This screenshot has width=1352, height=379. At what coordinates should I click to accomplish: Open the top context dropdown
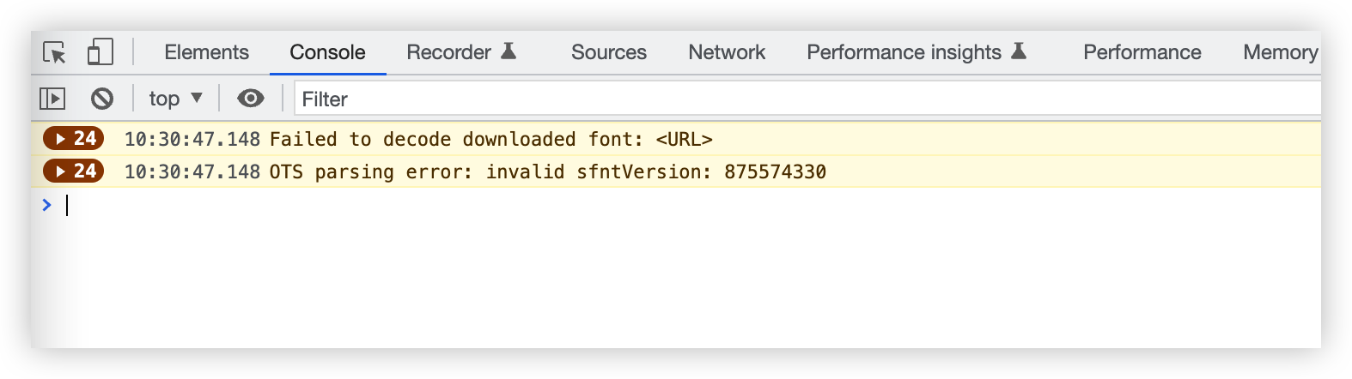(x=175, y=99)
